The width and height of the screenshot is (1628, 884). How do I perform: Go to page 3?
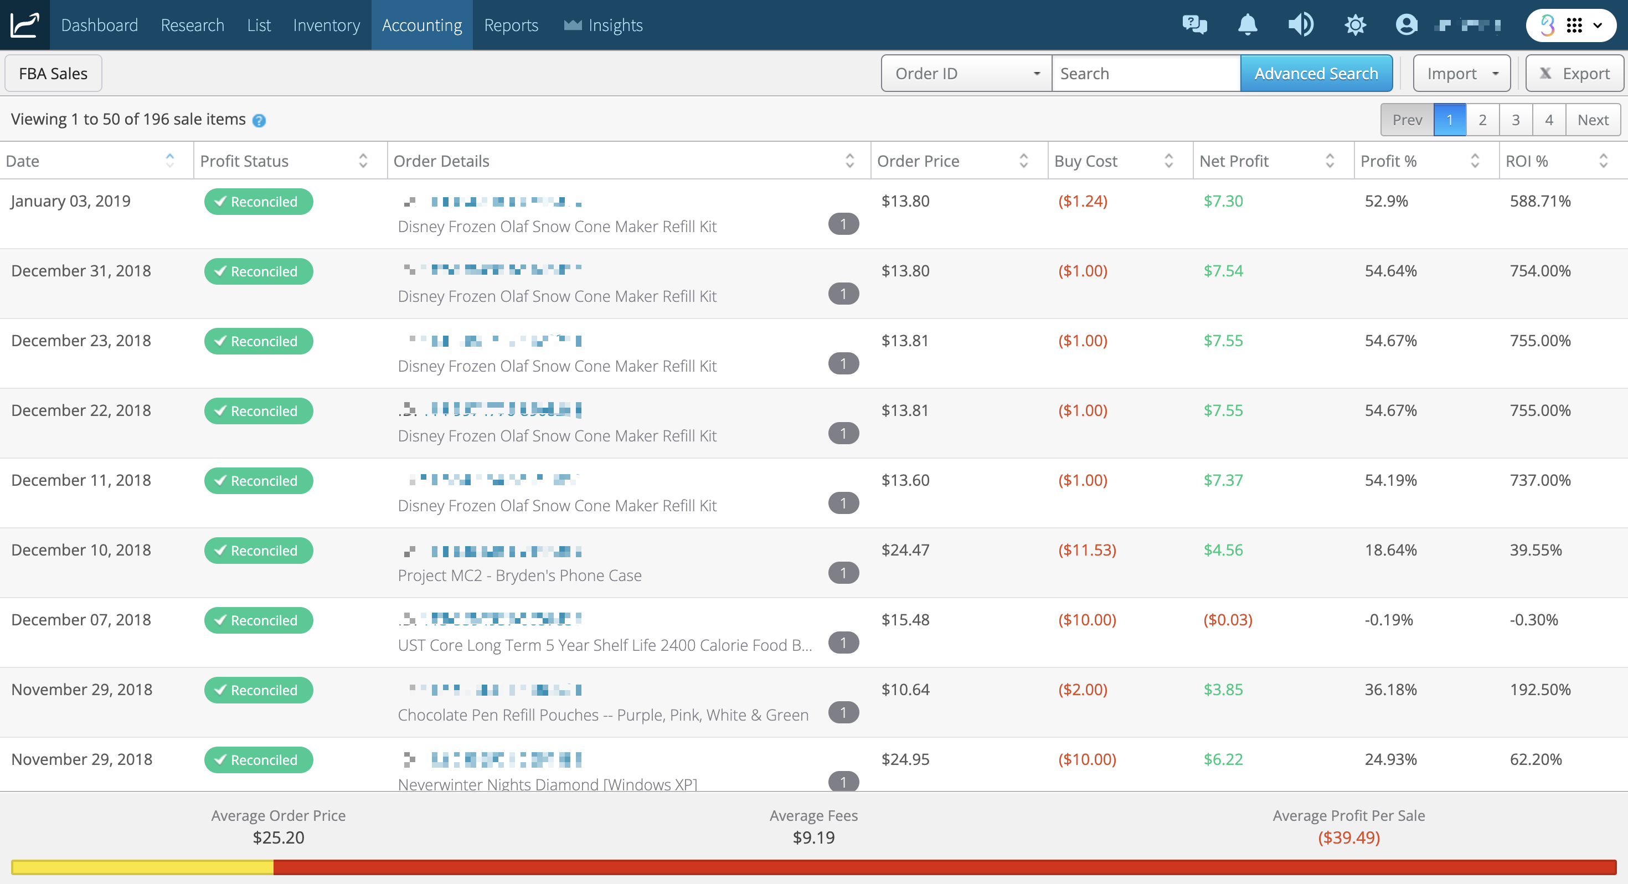click(x=1516, y=120)
